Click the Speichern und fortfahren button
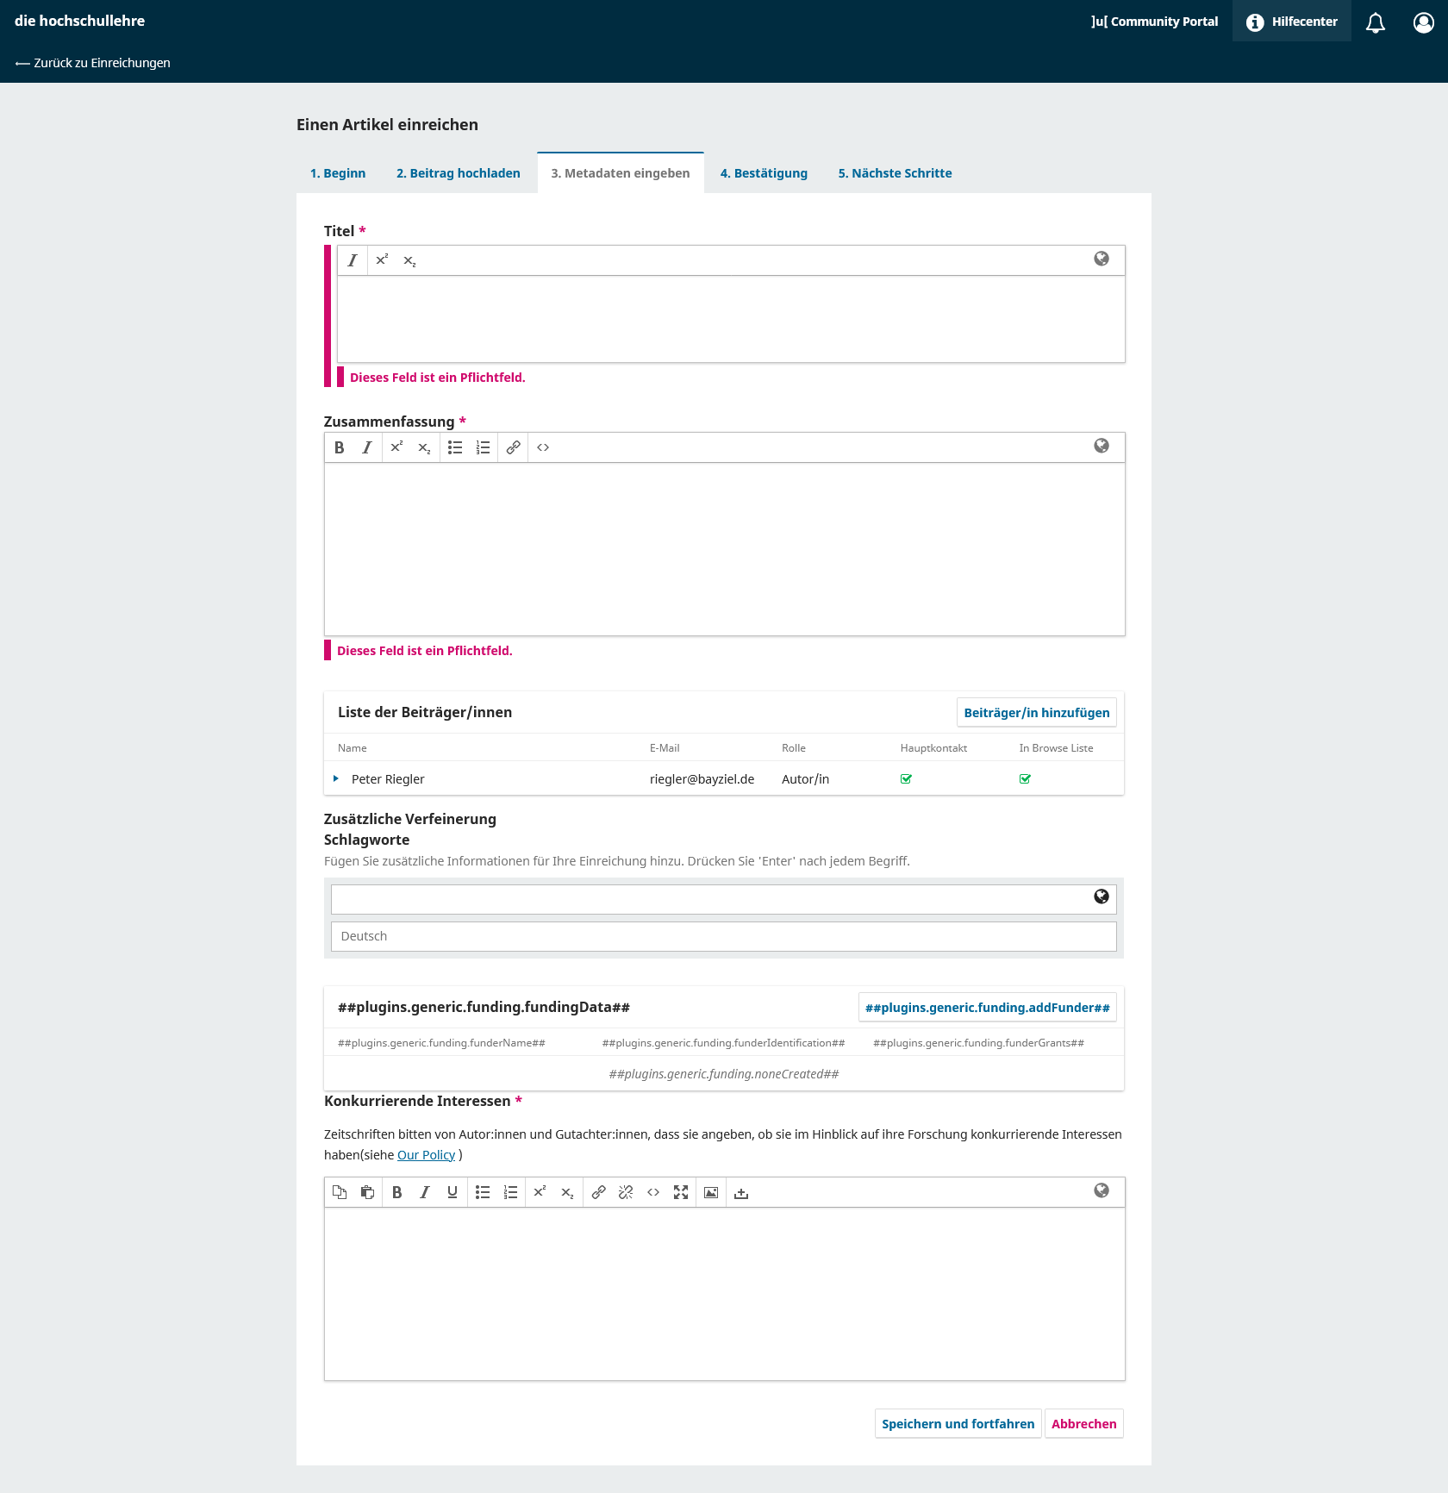The width and height of the screenshot is (1448, 1493). [958, 1424]
